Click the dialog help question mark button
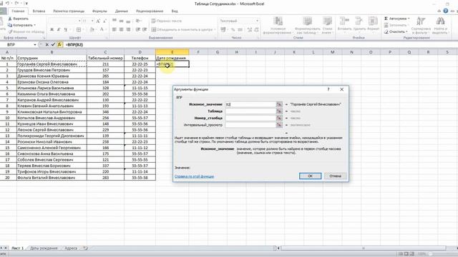This screenshot has width=458, height=257. 328,89
